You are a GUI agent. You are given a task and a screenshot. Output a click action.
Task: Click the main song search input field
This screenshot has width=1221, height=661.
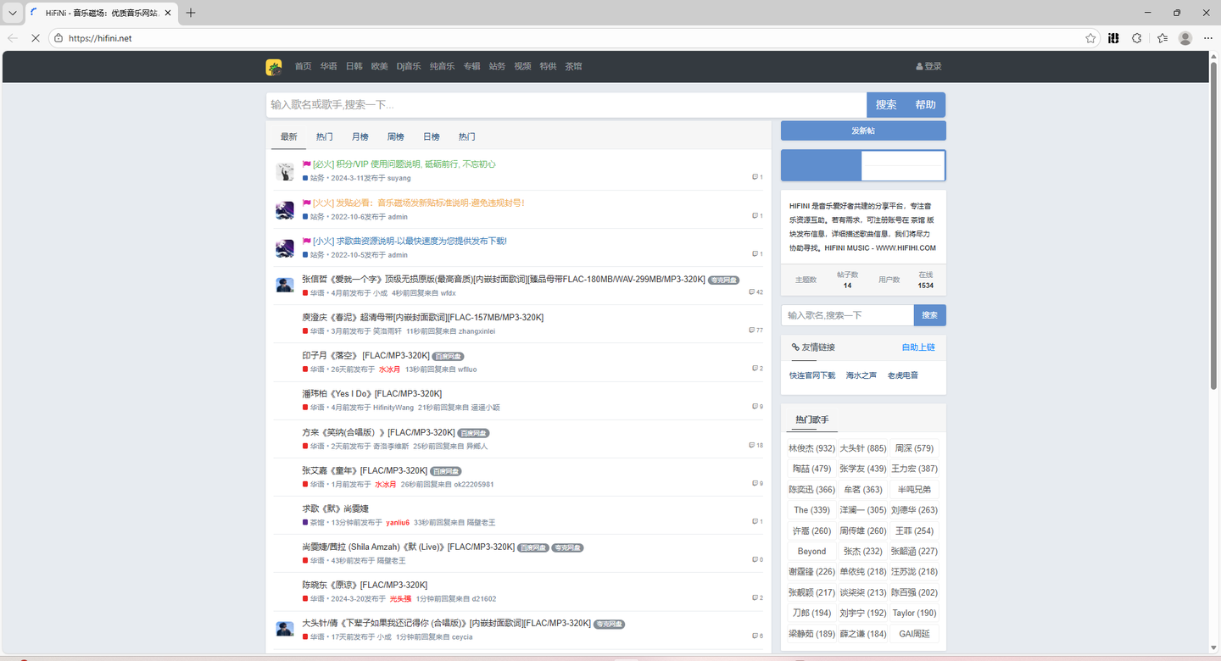[566, 105]
